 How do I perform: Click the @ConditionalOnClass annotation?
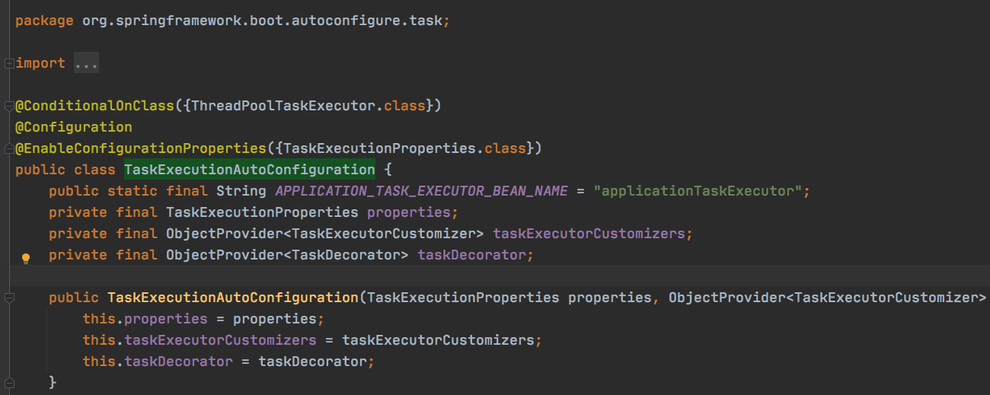click(95, 106)
